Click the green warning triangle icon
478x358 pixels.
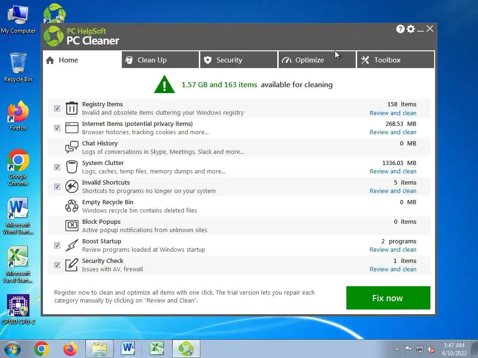[164, 84]
